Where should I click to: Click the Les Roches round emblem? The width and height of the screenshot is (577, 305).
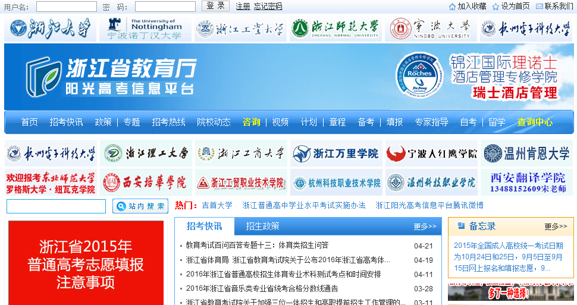coord(419,76)
